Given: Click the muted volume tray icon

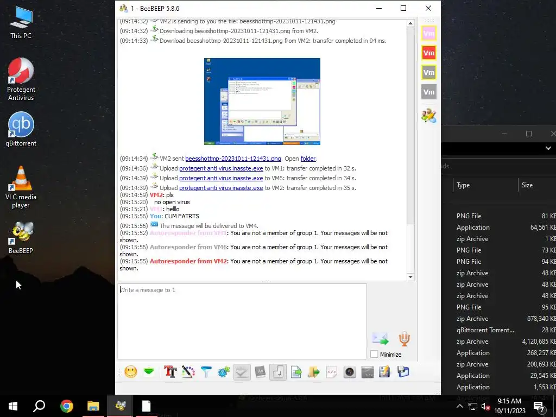Looking at the screenshot, I should [x=485, y=406].
